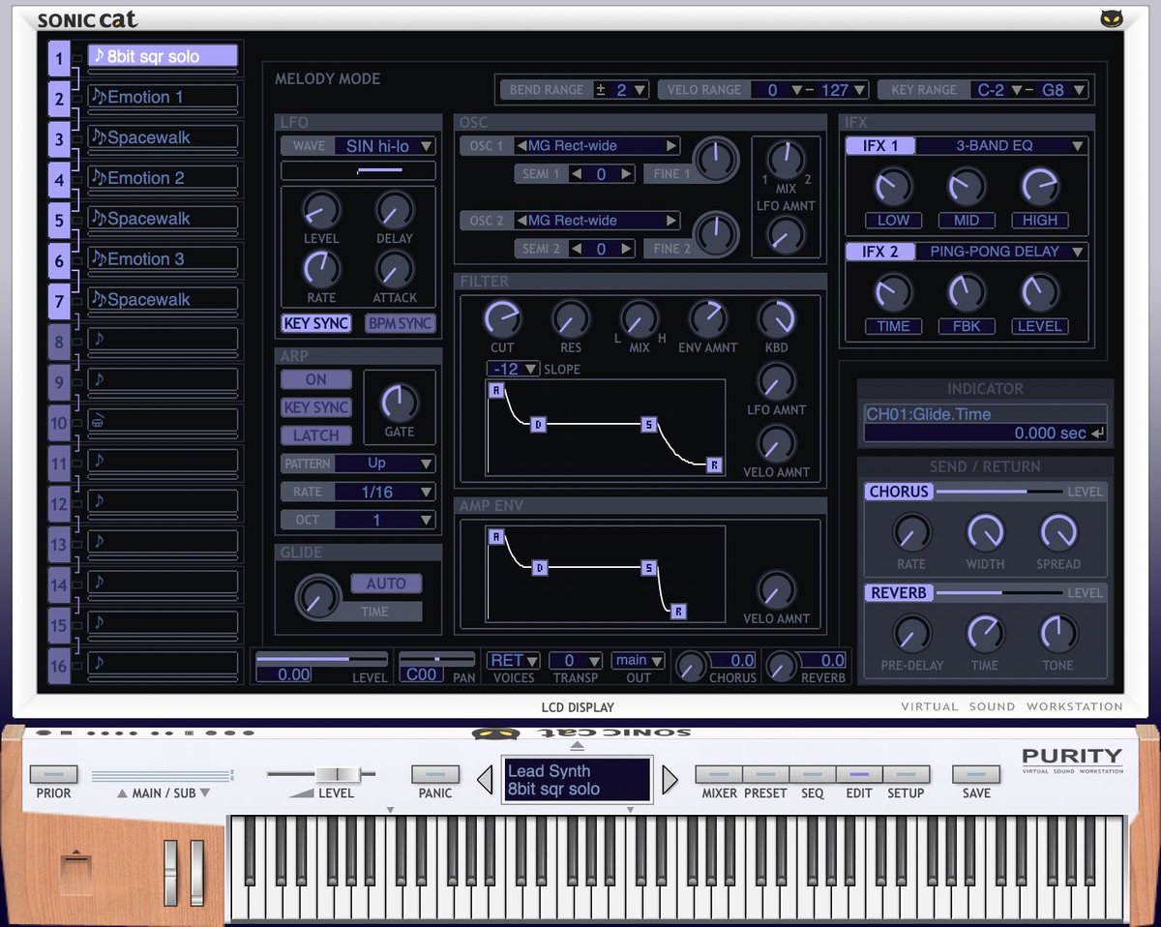Screen dimensions: 1161x927
Task: Open the ARP PATTERN Up dropdown
Action: pos(385,463)
